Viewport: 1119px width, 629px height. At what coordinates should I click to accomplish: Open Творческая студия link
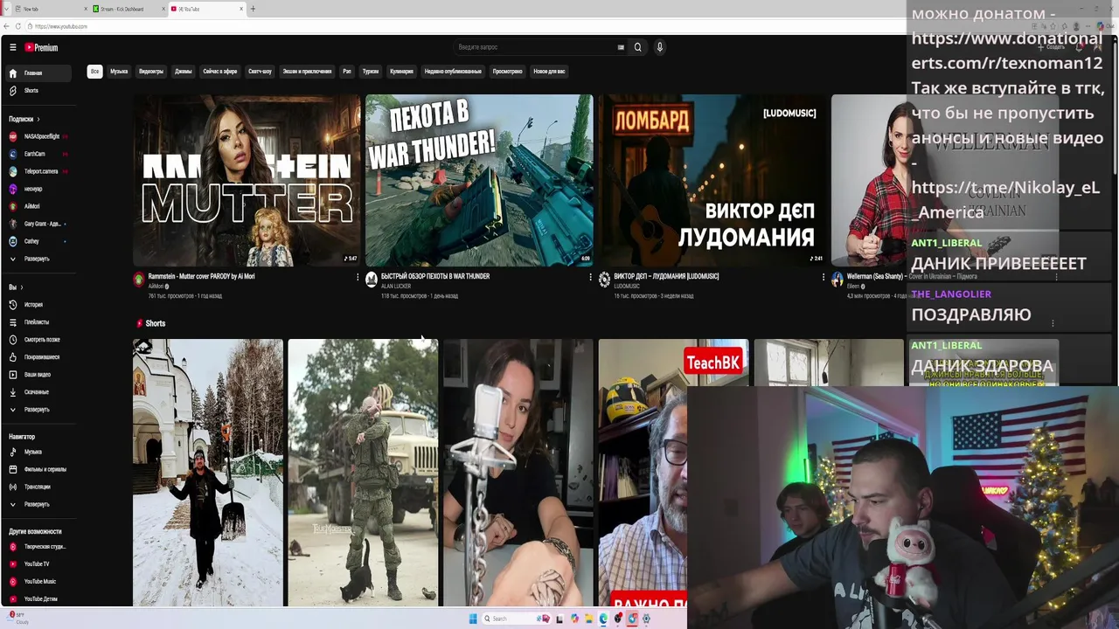[x=38, y=547]
